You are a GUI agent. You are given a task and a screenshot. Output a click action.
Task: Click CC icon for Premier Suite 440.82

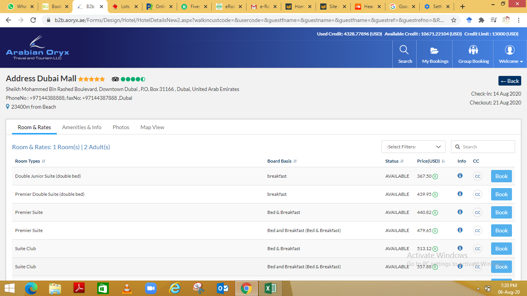(x=478, y=212)
